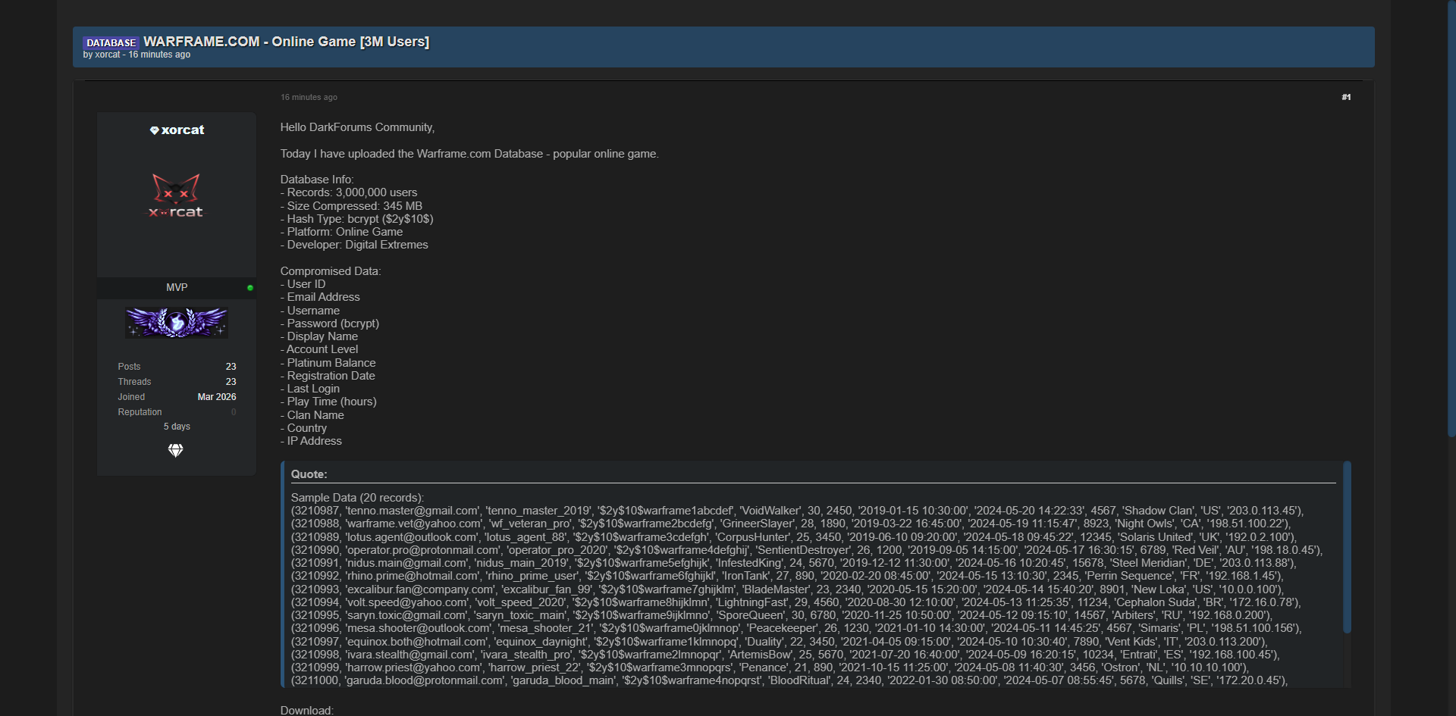Click the 'Joined' date Mar 2026
This screenshot has height=716, width=1456.
coord(217,397)
